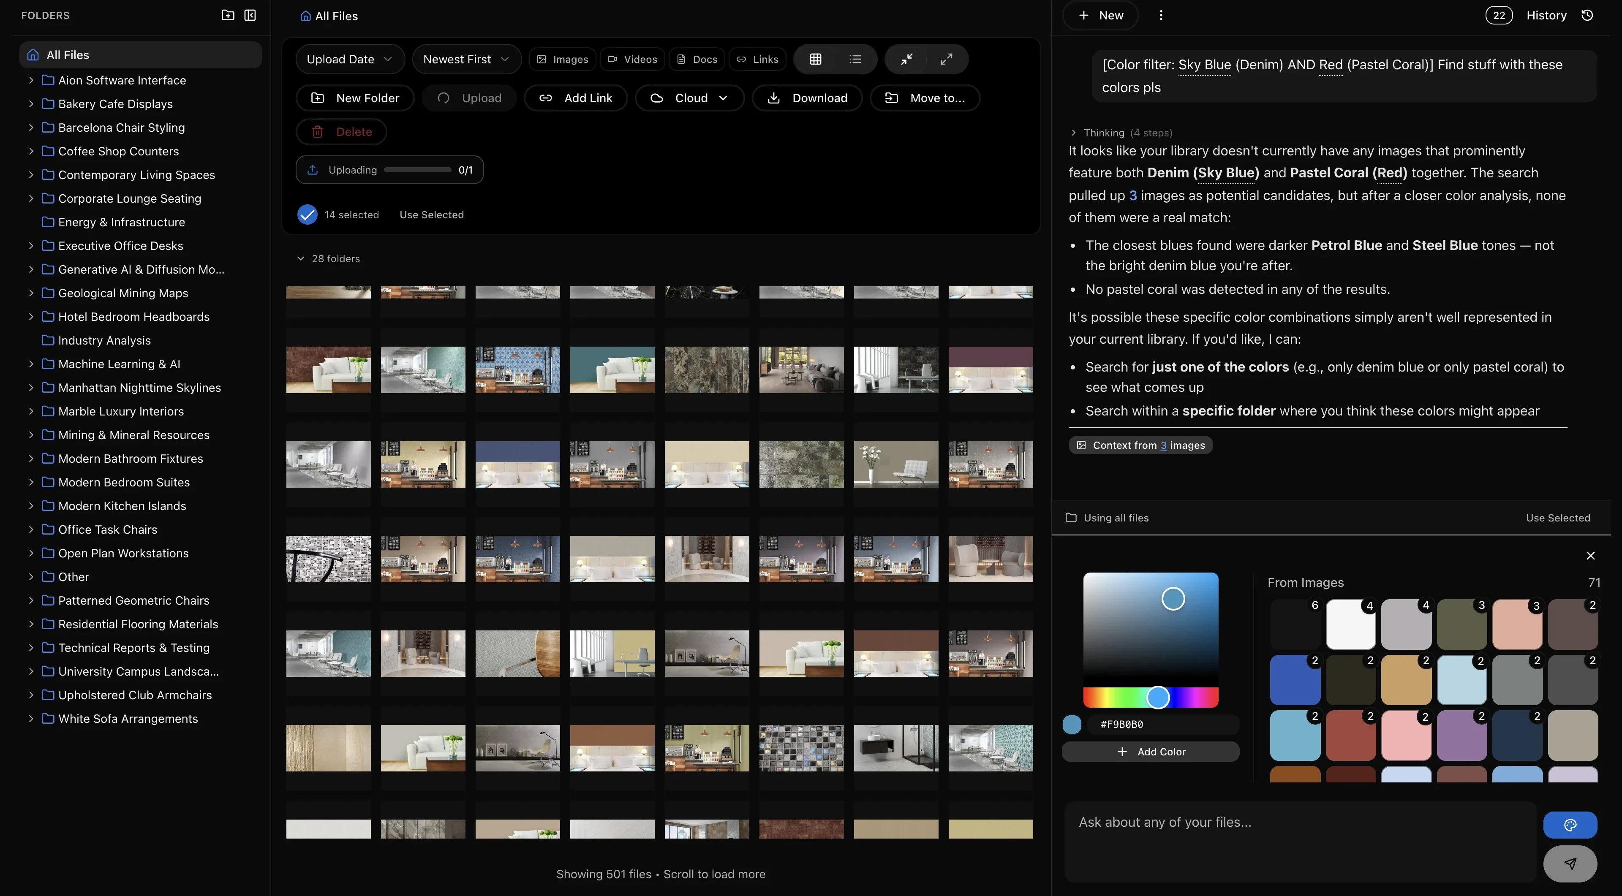Send the chat message with the paper plane icon
Image resolution: width=1622 pixels, height=896 pixels.
coord(1571,864)
